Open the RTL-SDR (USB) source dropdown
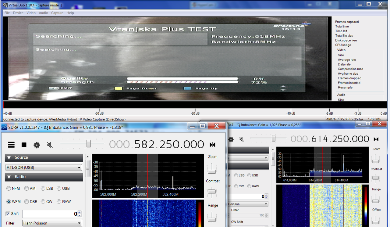The width and height of the screenshot is (390, 227). click(44, 168)
